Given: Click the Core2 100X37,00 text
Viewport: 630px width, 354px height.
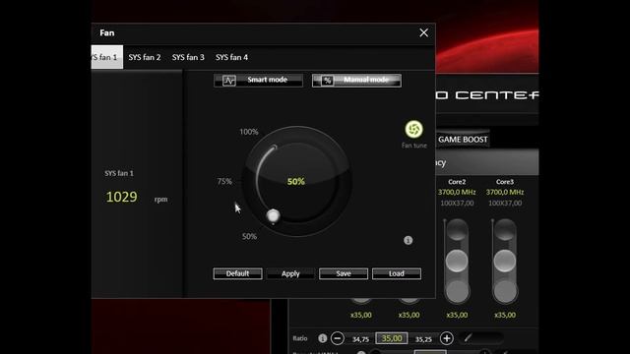Looking at the screenshot, I should click(x=457, y=204).
